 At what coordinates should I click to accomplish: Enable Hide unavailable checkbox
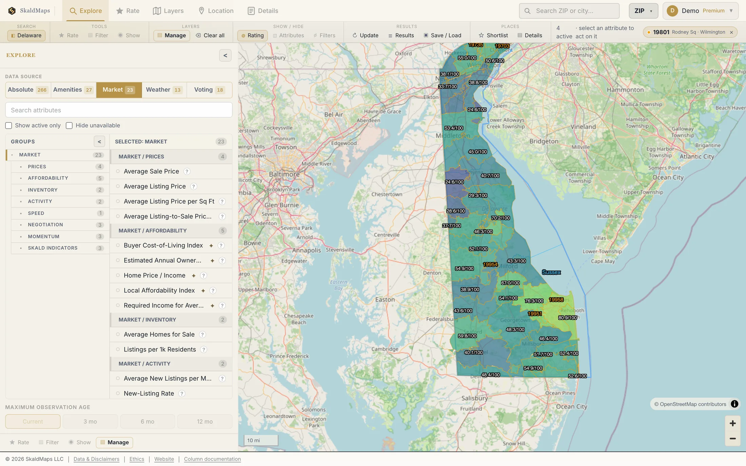69,126
